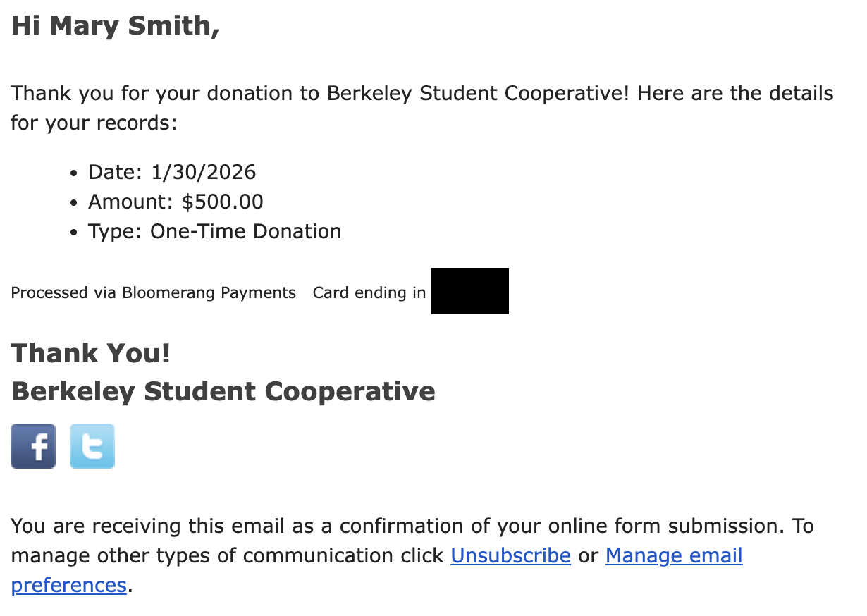Image resolution: width=867 pixels, height=616 pixels.
Task: Click the Berkeley Student Cooperative signature heading
Action: click(x=223, y=391)
